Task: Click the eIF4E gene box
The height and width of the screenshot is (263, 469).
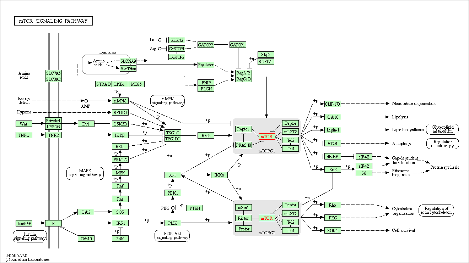Action: tap(363, 157)
